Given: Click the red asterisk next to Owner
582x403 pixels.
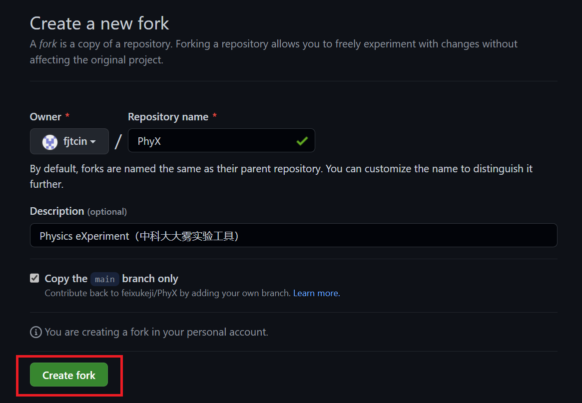Looking at the screenshot, I should [67, 116].
